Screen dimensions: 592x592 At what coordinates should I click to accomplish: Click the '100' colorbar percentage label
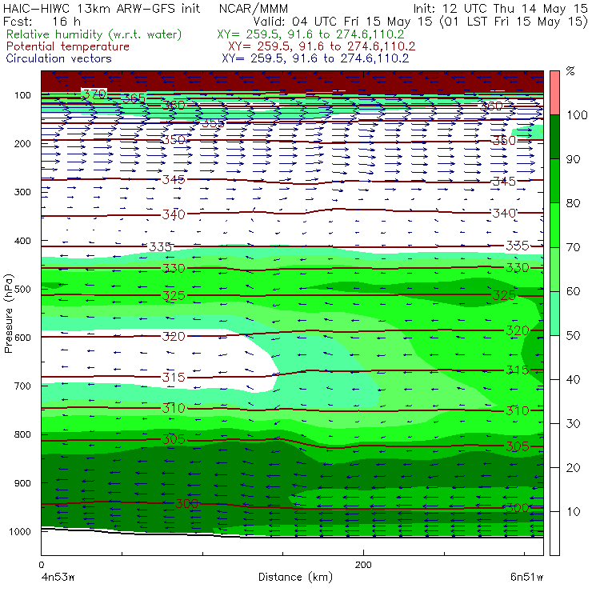[x=577, y=114]
